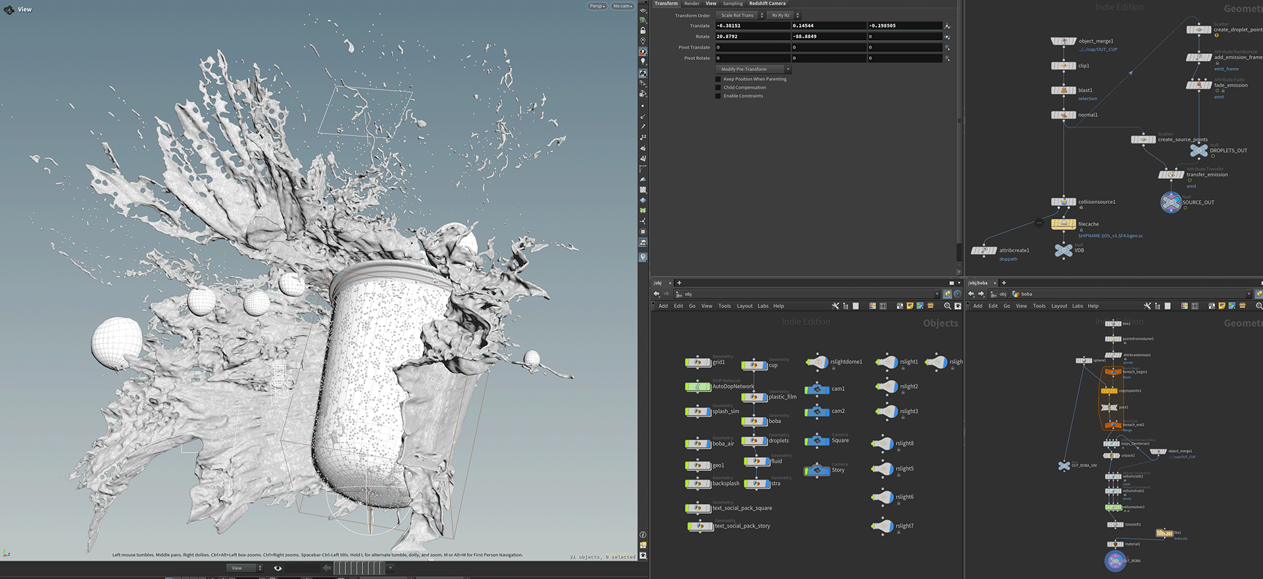Viewport: 1263px width, 579px height.
Task: Click the Translate X value field
Action: coord(753,26)
